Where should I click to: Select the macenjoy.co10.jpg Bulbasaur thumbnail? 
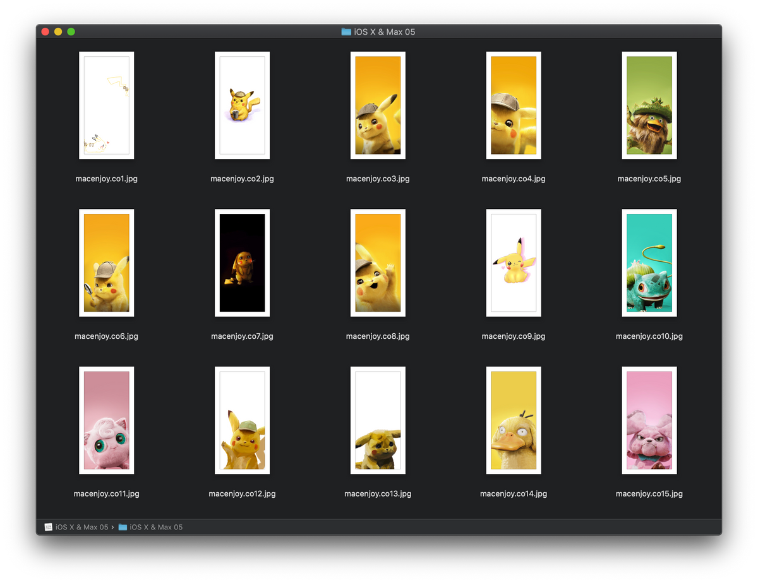coord(649,263)
